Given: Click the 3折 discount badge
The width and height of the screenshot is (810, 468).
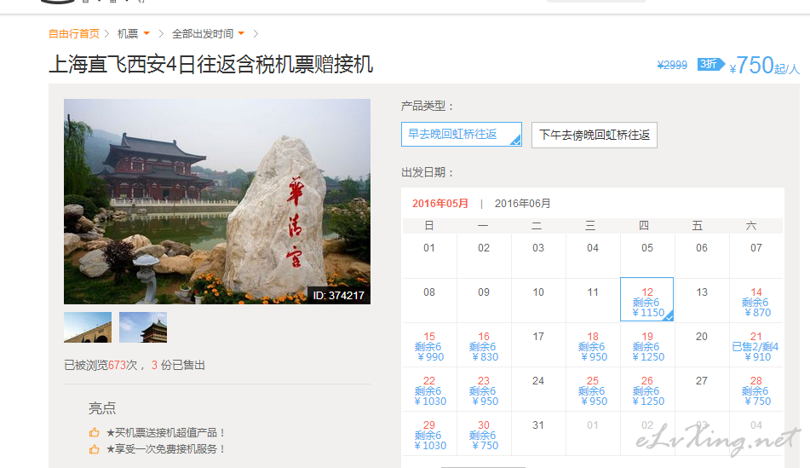Looking at the screenshot, I should pyautogui.click(x=710, y=64).
